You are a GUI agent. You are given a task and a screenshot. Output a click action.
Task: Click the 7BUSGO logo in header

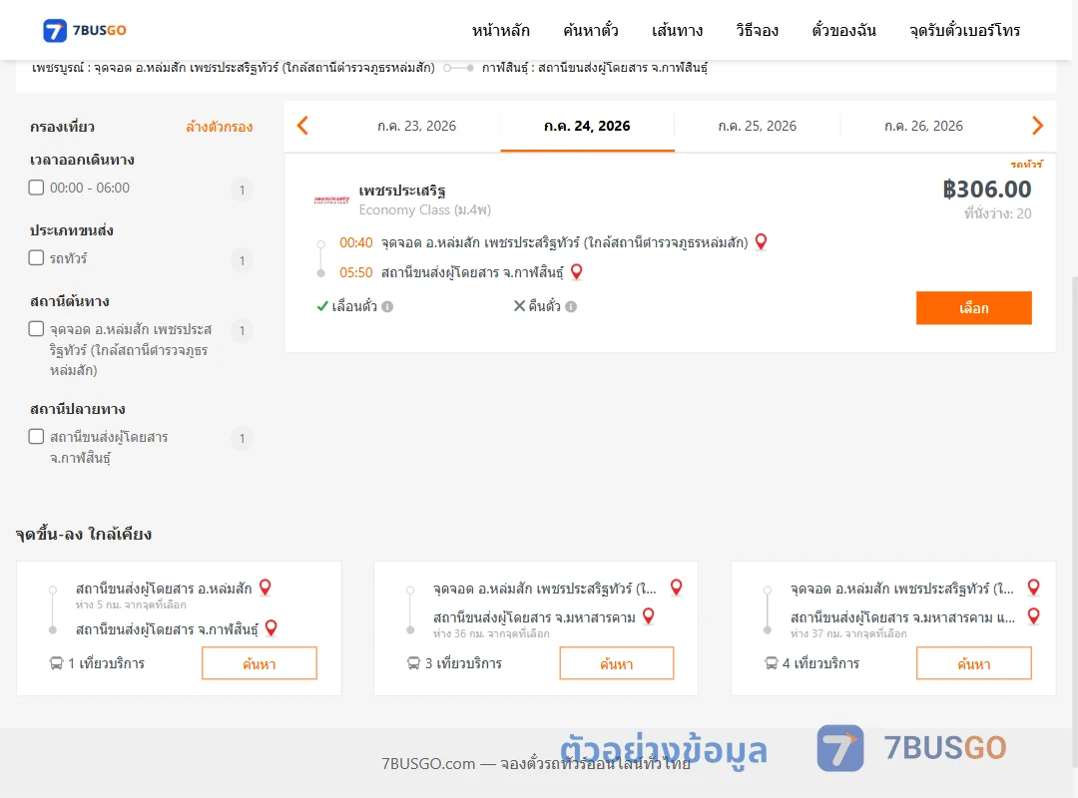pos(85,30)
